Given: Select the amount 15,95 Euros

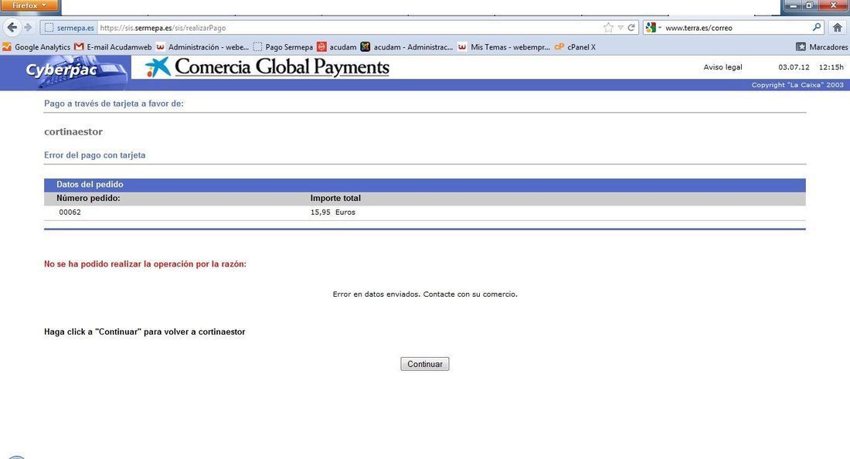Looking at the screenshot, I should coord(333,212).
